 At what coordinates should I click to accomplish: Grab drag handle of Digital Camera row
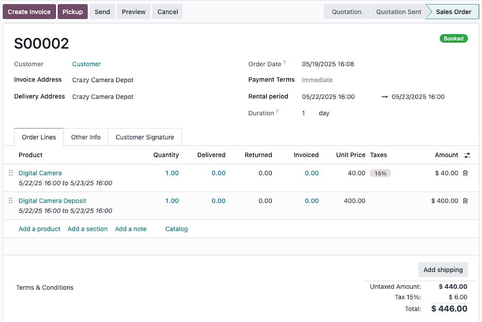click(10, 173)
